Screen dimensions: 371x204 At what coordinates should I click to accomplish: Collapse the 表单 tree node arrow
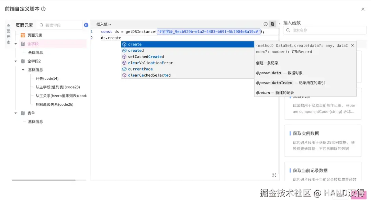pyautogui.click(x=15, y=113)
